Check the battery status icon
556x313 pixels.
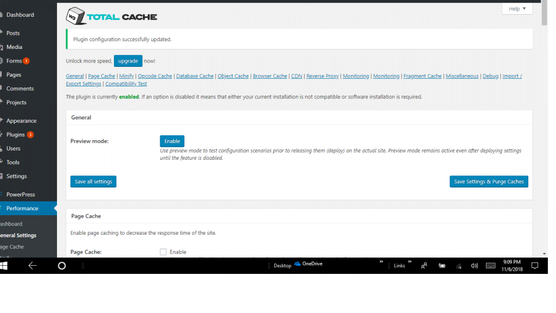(x=442, y=266)
